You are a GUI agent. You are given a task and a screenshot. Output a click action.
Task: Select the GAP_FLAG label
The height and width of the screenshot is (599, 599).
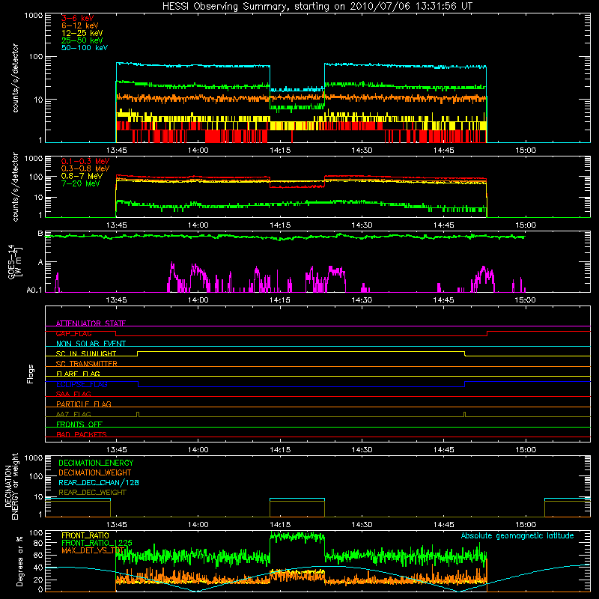click(x=73, y=333)
